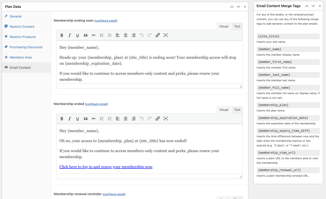
Task: Switch to Text tab for Membership ending soon
Action: (237, 26)
